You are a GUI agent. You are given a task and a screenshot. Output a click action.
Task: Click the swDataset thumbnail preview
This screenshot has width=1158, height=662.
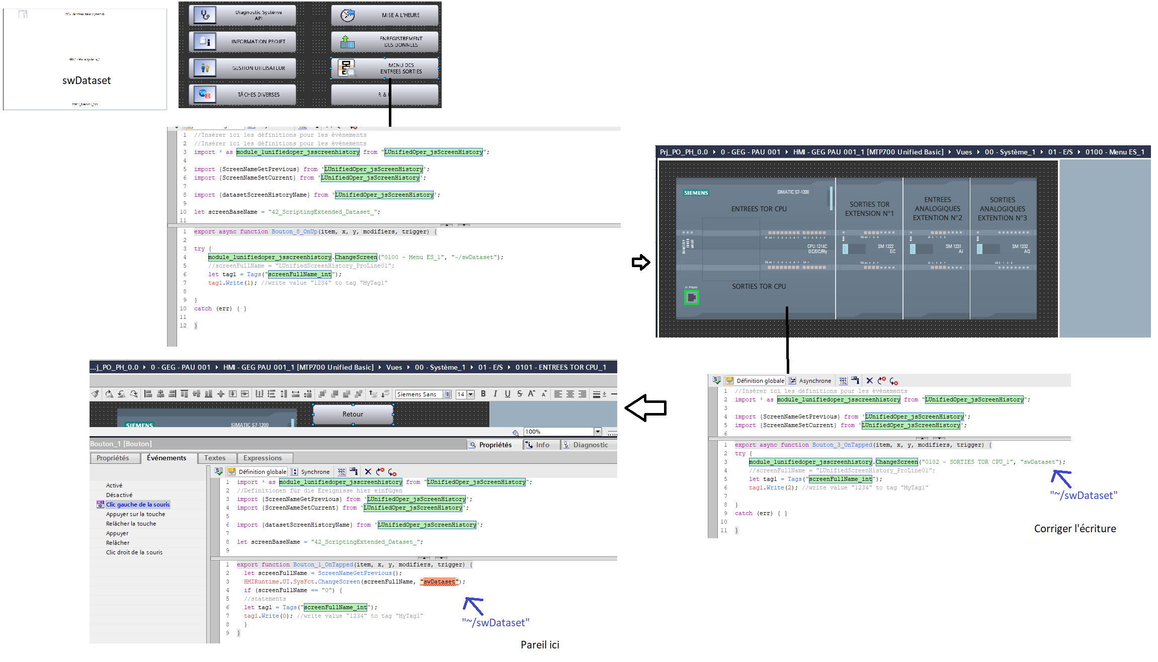[x=85, y=59]
